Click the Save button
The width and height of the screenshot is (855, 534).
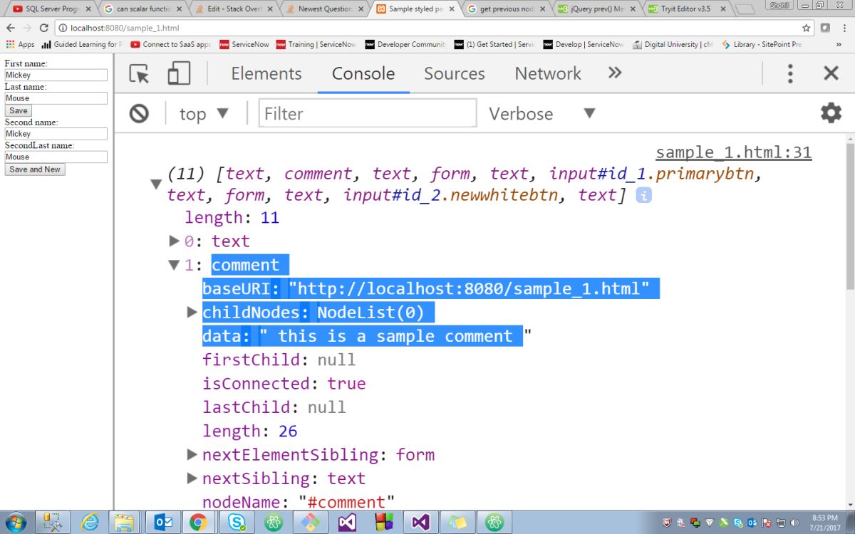click(19, 110)
